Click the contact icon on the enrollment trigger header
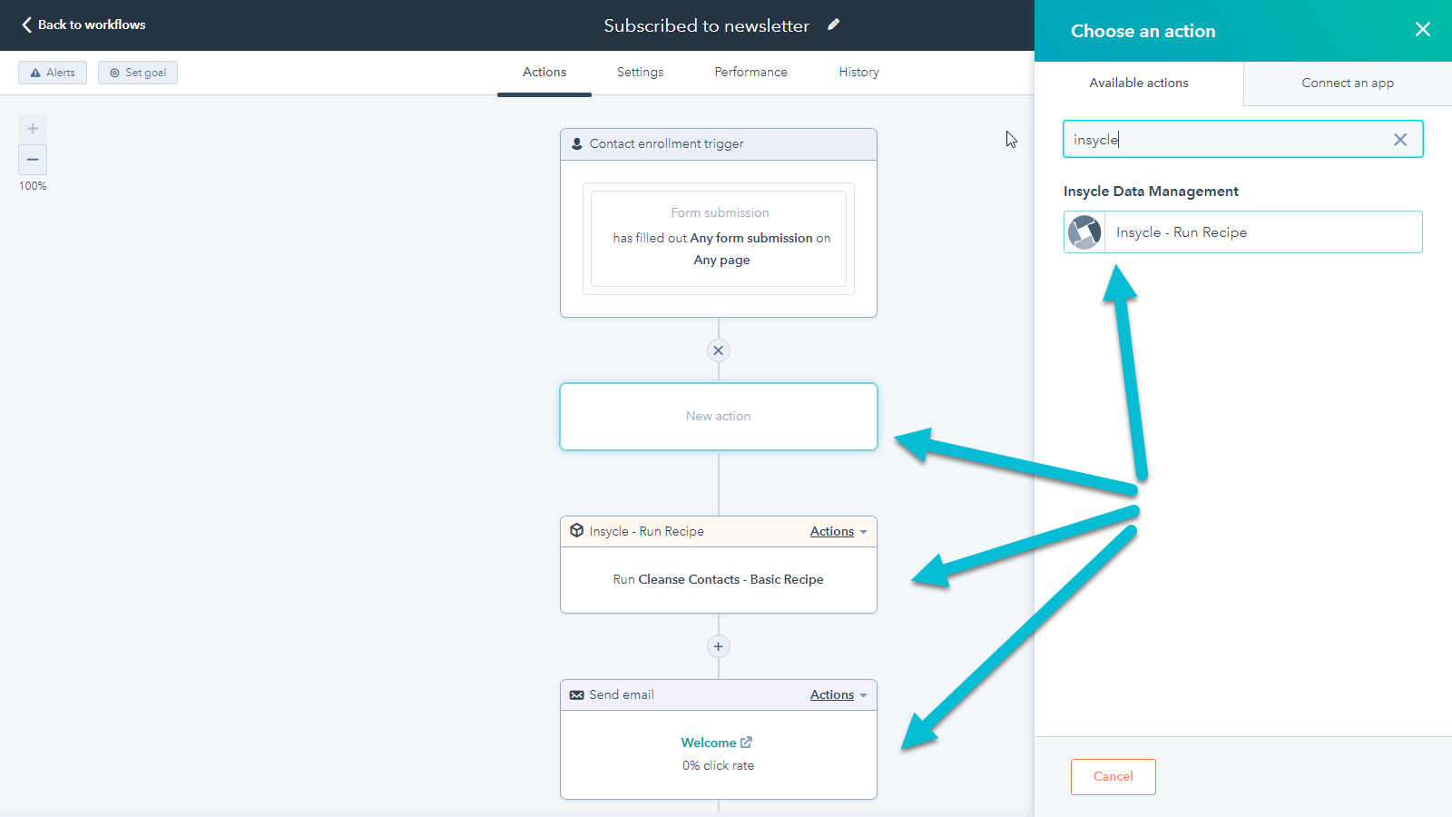Image resolution: width=1452 pixels, height=817 pixels. pos(577,143)
